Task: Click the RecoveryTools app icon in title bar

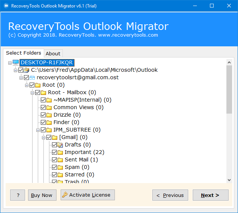Action: click(x=6, y=6)
